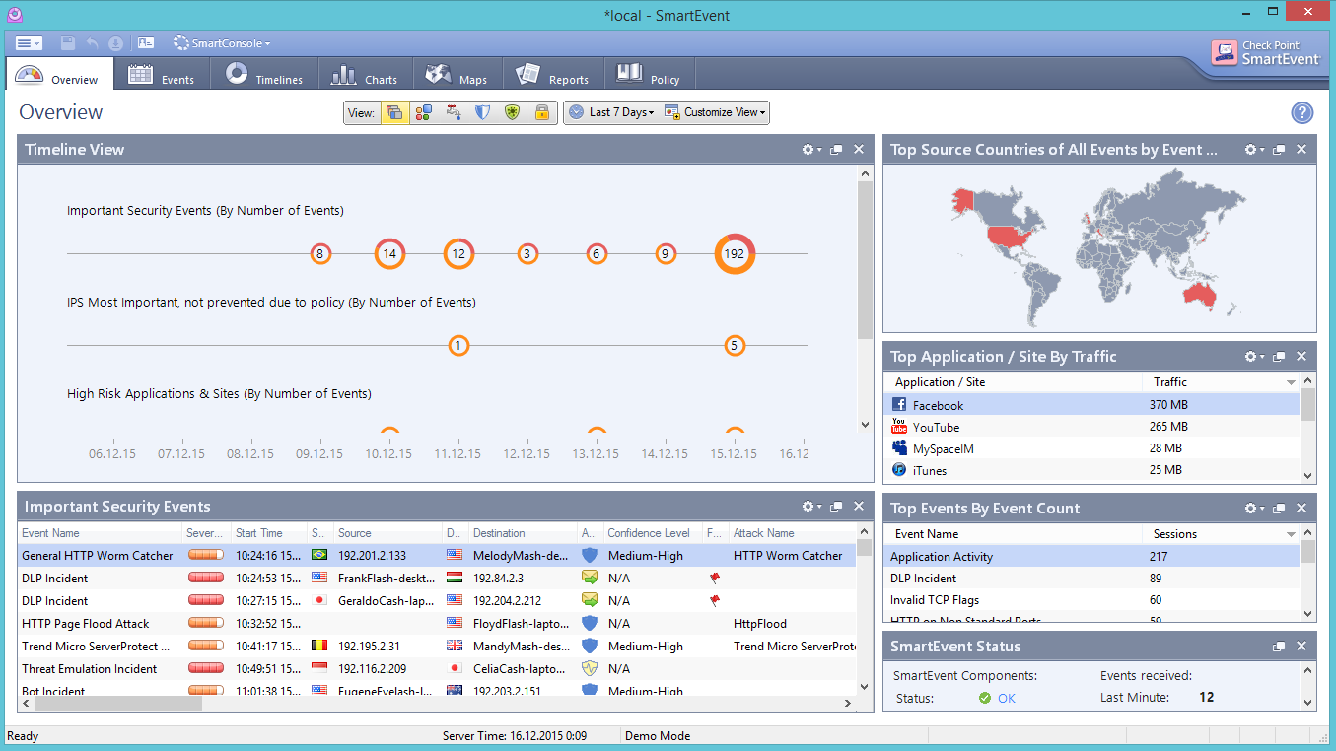Click the Facebook icon in the application list
The width and height of the screenshot is (1336, 751).
899,405
